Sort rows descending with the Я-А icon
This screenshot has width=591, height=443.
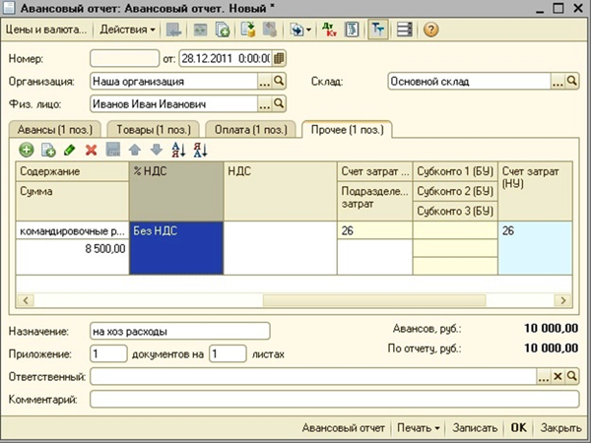tap(201, 150)
